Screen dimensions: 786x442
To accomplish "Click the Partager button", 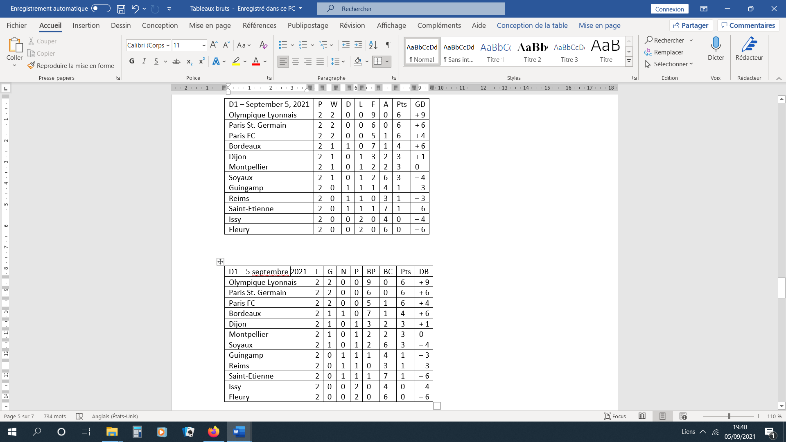I will tap(691, 25).
